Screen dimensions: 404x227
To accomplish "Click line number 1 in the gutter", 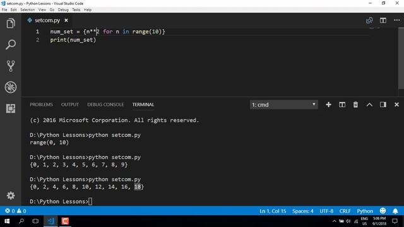I will coord(38,32).
